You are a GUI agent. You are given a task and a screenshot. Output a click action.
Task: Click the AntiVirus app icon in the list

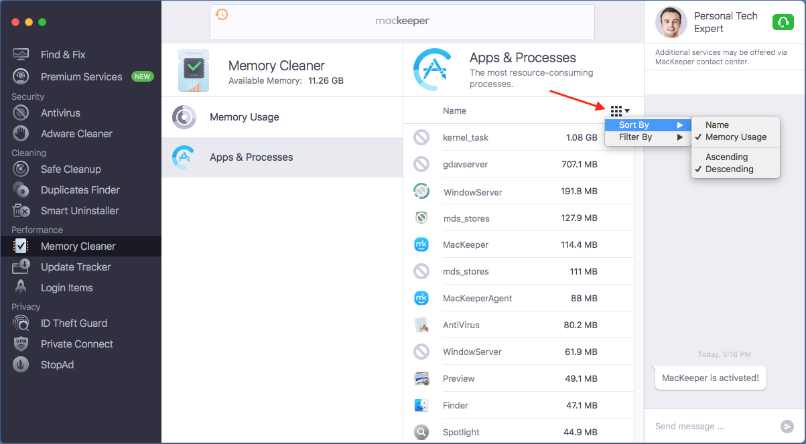click(421, 325)
